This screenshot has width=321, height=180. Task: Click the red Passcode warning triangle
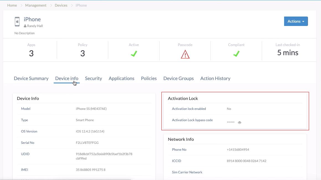[x=185, y=54]
